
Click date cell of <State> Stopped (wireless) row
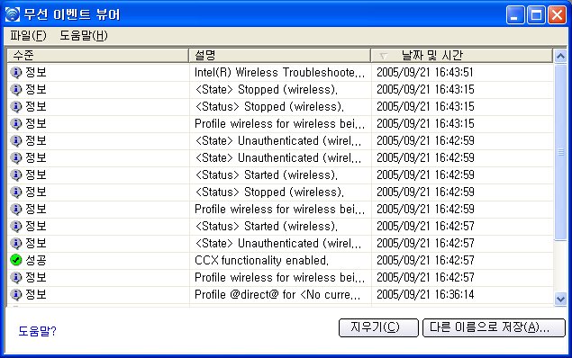[425, 90]
